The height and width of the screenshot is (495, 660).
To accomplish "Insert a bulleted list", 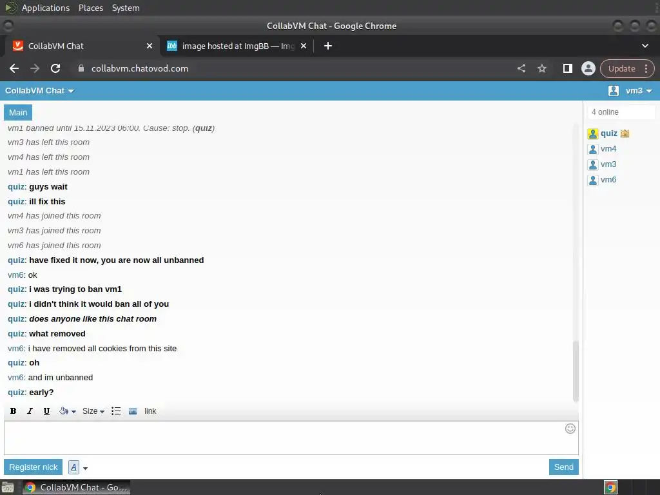I will [116, 411].
